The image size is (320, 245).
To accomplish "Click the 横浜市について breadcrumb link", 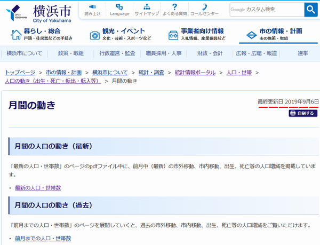I will (110, 73).
